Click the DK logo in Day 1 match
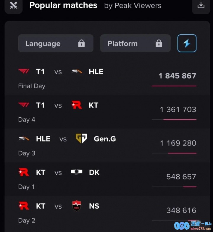 (x=77, y=172)
